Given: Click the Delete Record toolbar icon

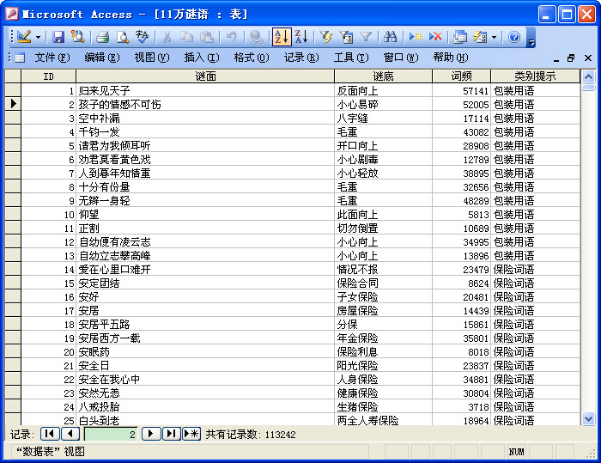Looking at the screenshot, I should (435, 37).
